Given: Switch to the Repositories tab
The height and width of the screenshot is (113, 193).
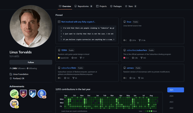Looking at the screenshot, I should click(x=84, y=6).
